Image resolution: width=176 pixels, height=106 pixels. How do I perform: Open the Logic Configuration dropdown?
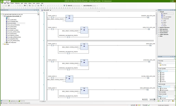[97, 5]
